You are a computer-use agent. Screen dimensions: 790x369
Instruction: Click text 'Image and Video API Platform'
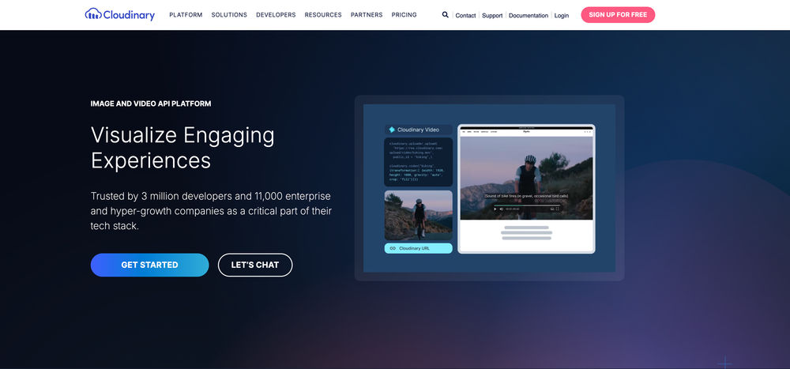151,104
